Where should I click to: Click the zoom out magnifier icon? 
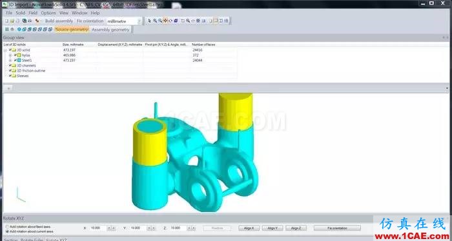click(x=160, y=21)
